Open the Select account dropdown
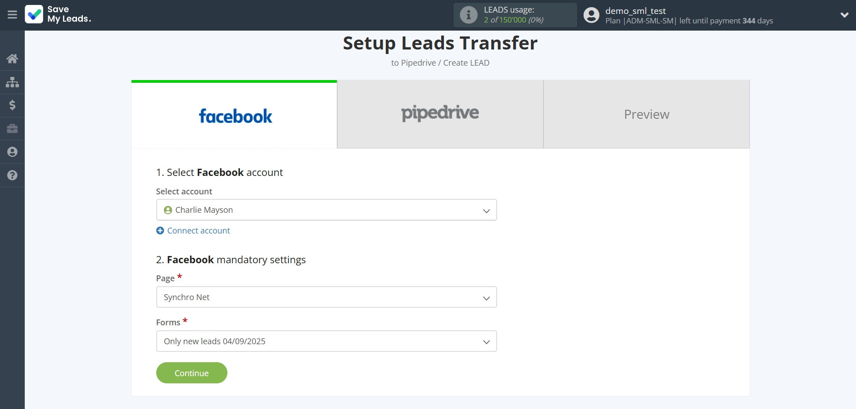 (x=326, y=210)
